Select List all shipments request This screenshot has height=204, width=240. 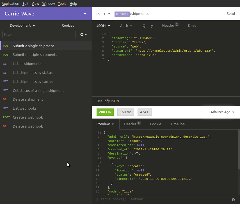pos(46,64)
